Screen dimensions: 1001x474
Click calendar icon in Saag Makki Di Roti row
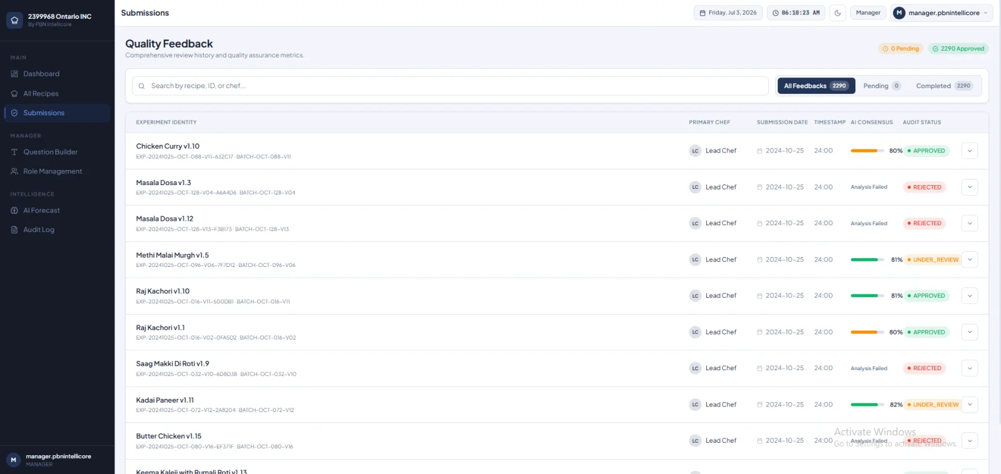tap(760, 369)
